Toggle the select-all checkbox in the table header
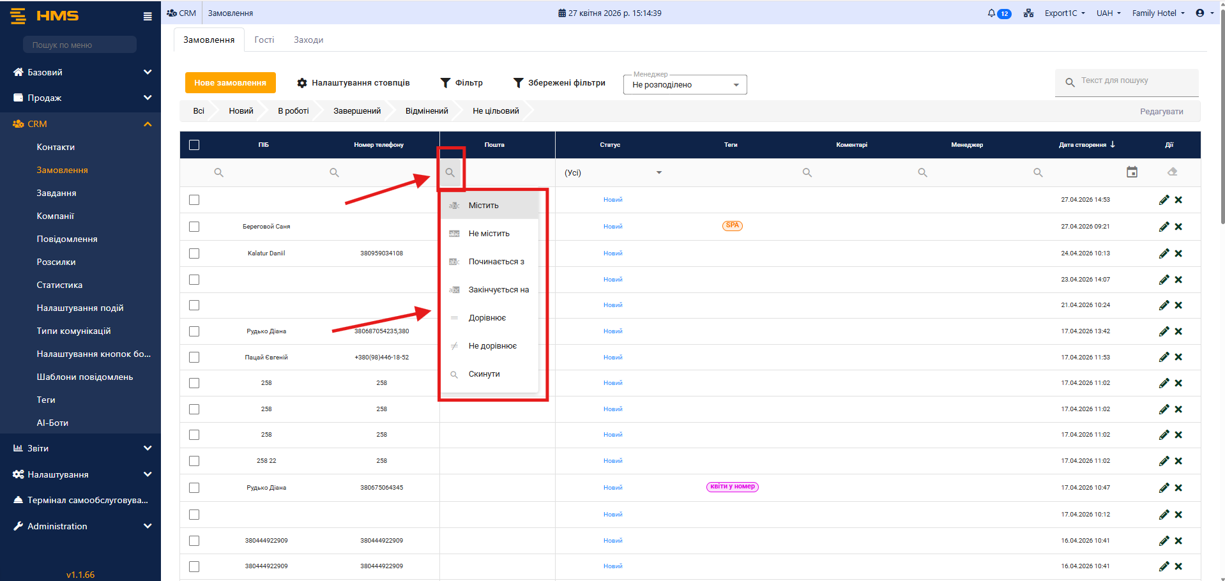 tap(194, 145)
